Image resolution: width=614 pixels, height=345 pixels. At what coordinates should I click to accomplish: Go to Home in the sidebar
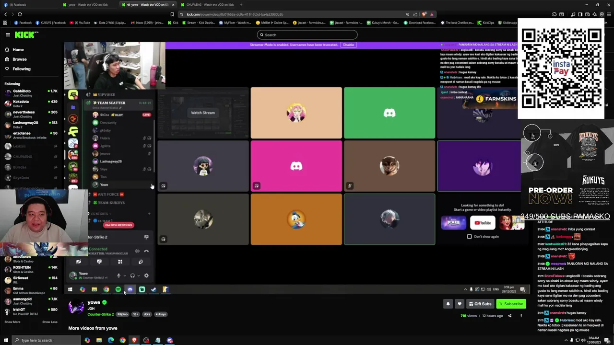(x=18, y=50)
